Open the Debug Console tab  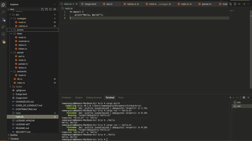click(x=94, y=98)
